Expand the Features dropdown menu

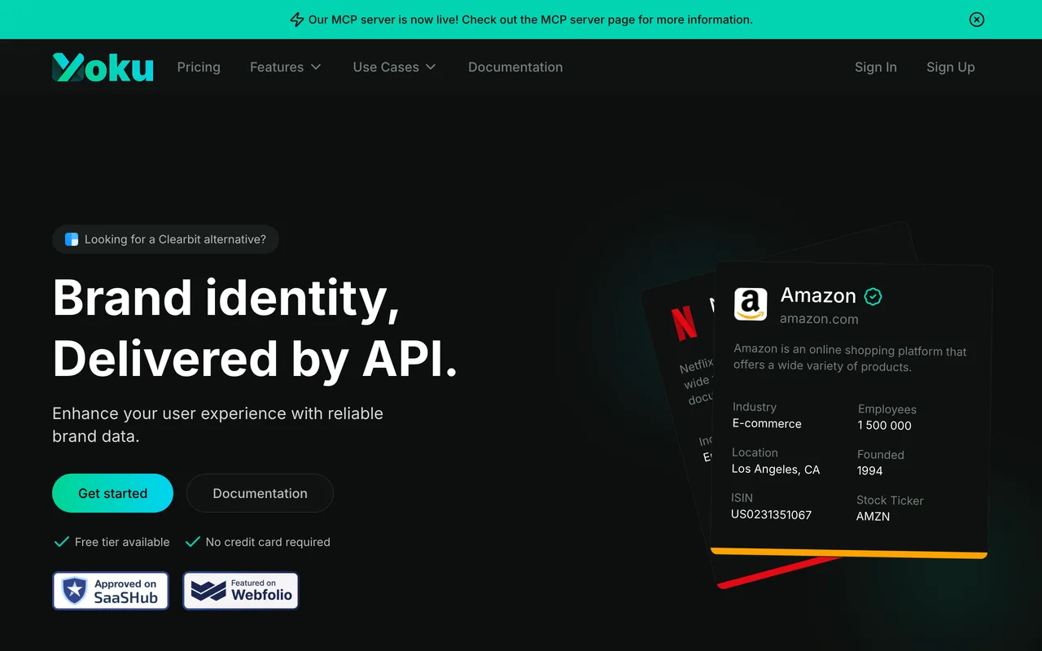click(x=286, y=67)
